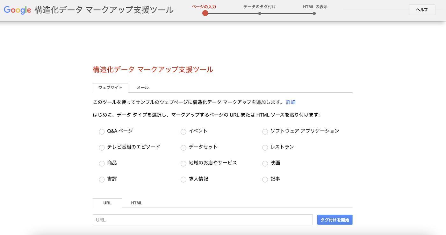Click the ヘルプ button

(x=422, y=10)
